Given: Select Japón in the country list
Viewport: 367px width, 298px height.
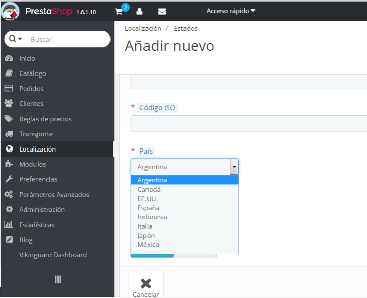Looking at the screenshot, I should [x=185, y=236].
